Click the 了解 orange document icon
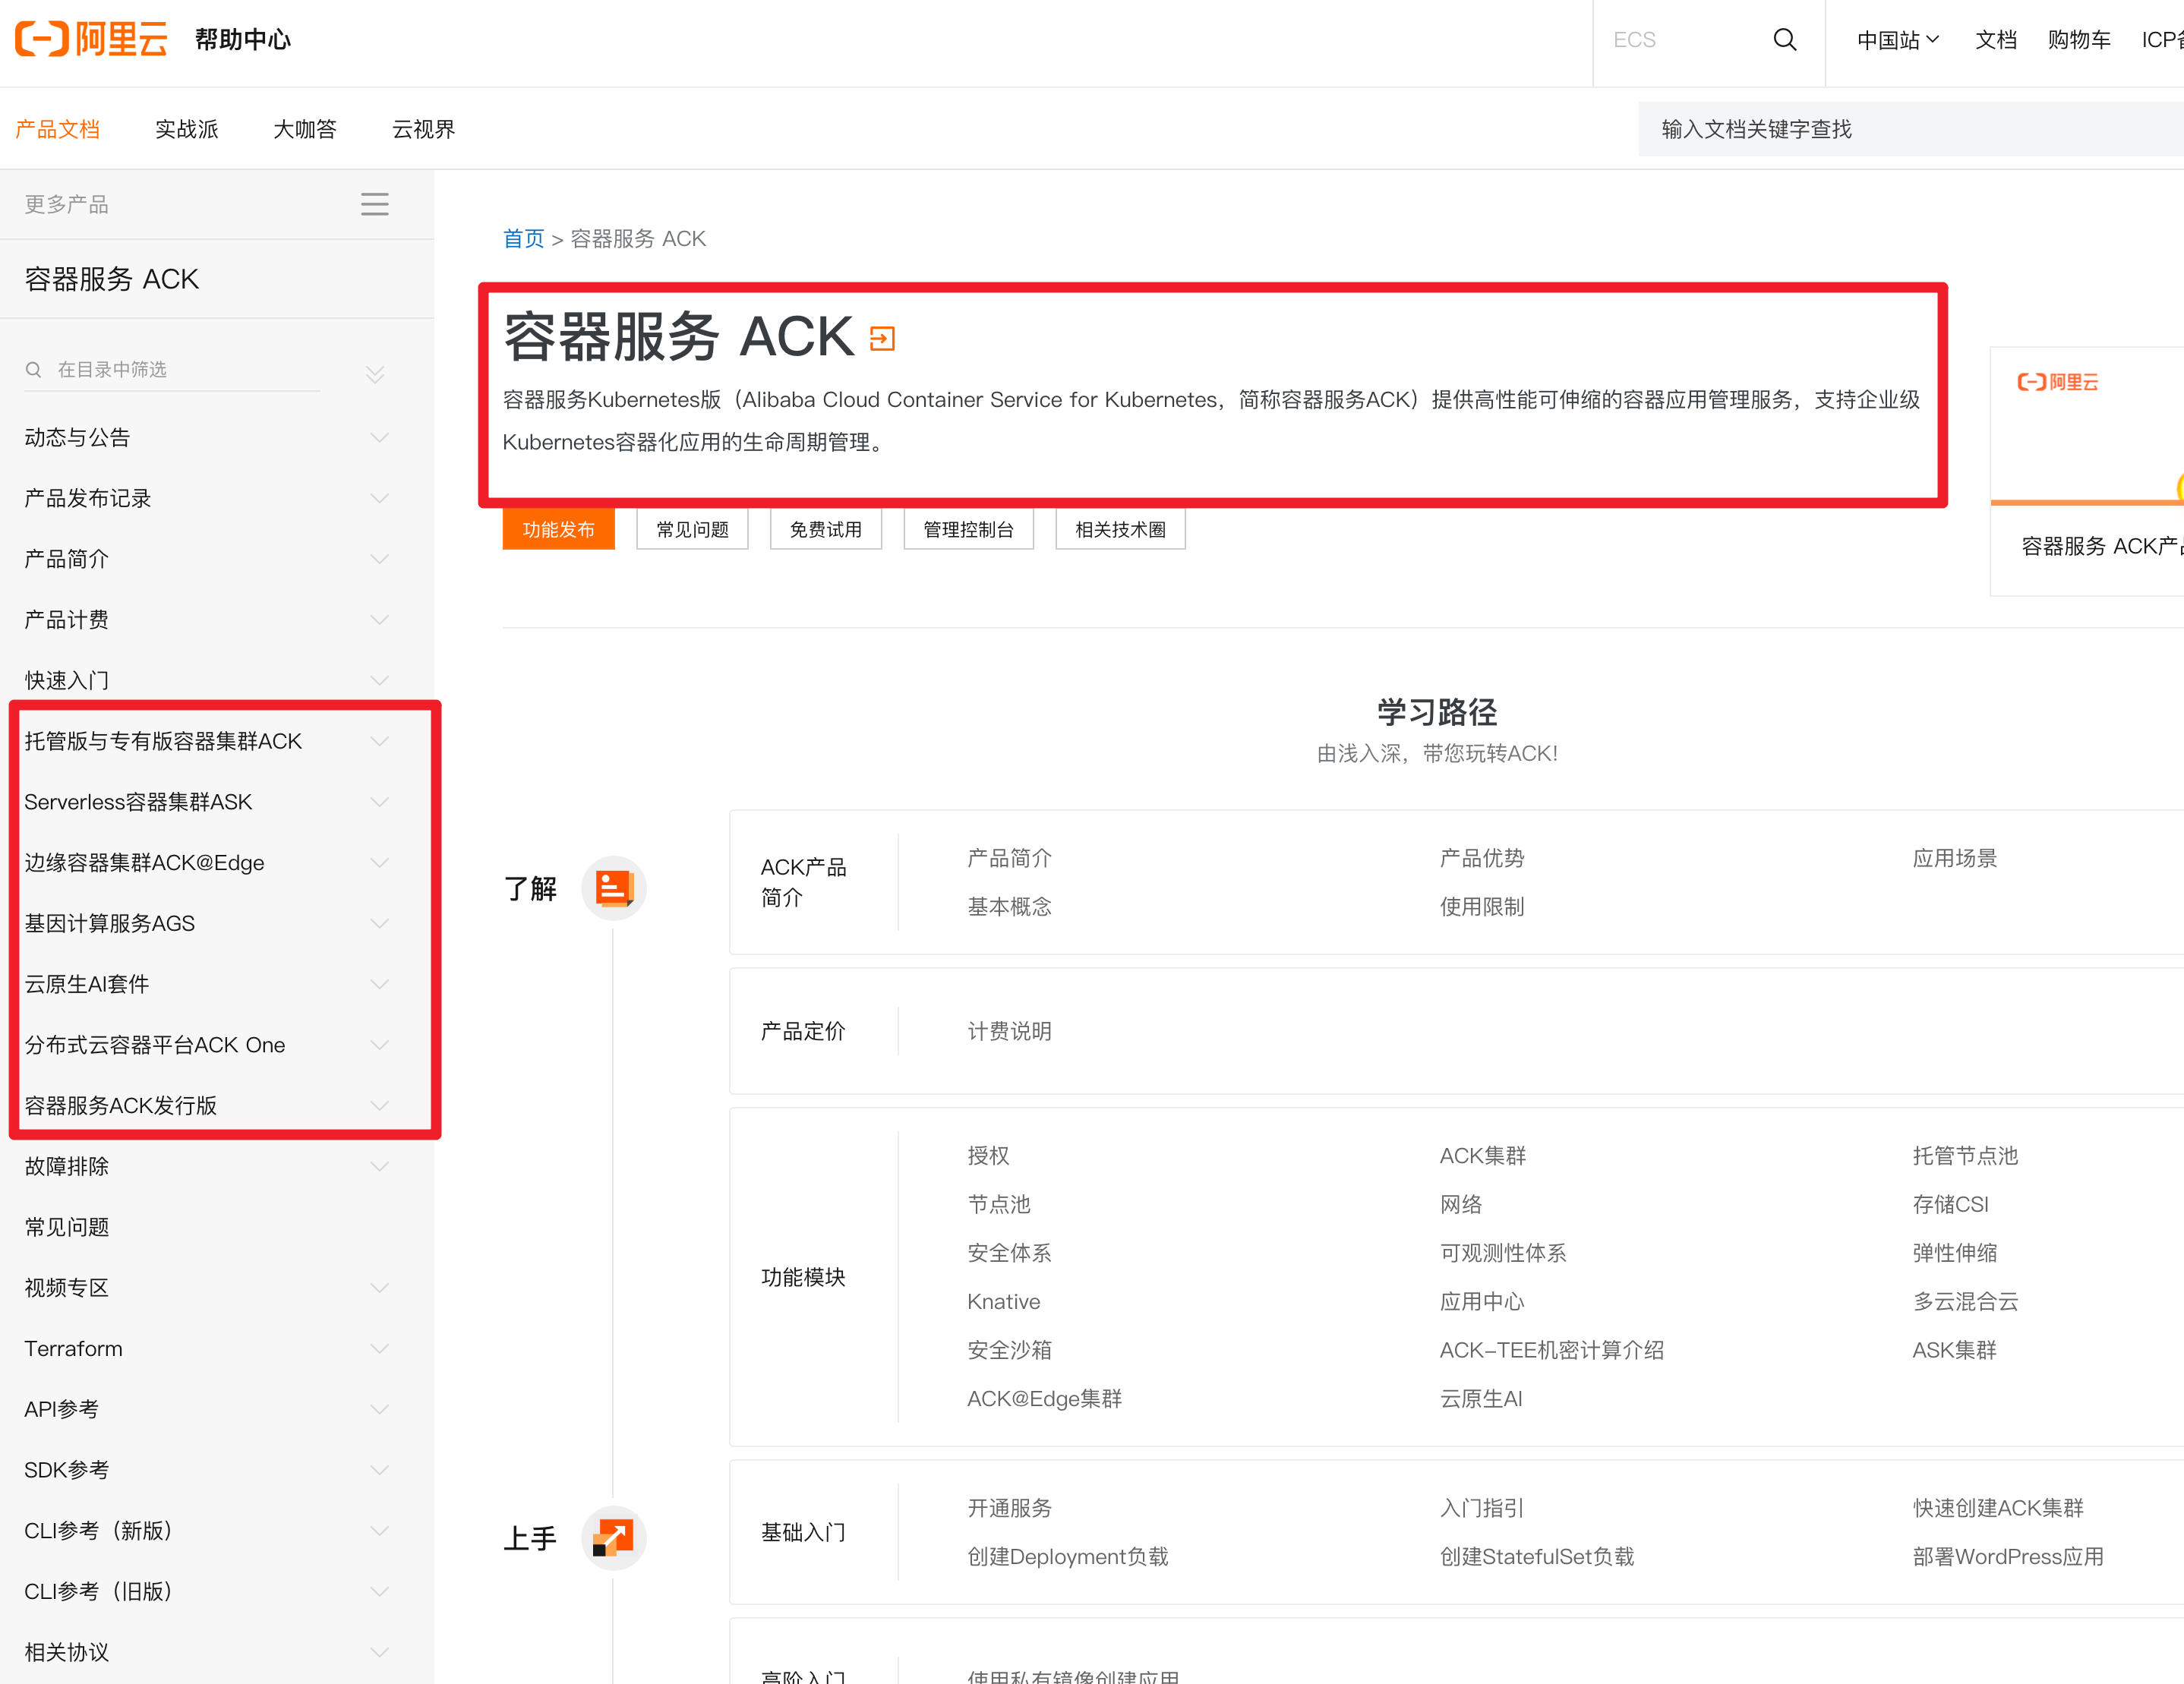Screen dimensions: 2184x1684 coord(614,887)
